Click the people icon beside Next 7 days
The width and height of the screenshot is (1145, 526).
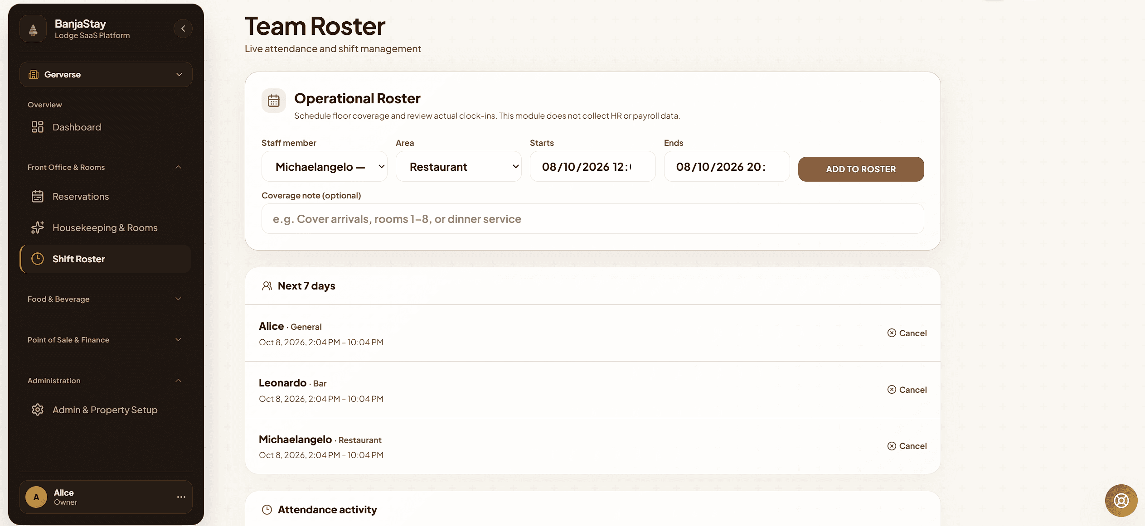[267, 286]
